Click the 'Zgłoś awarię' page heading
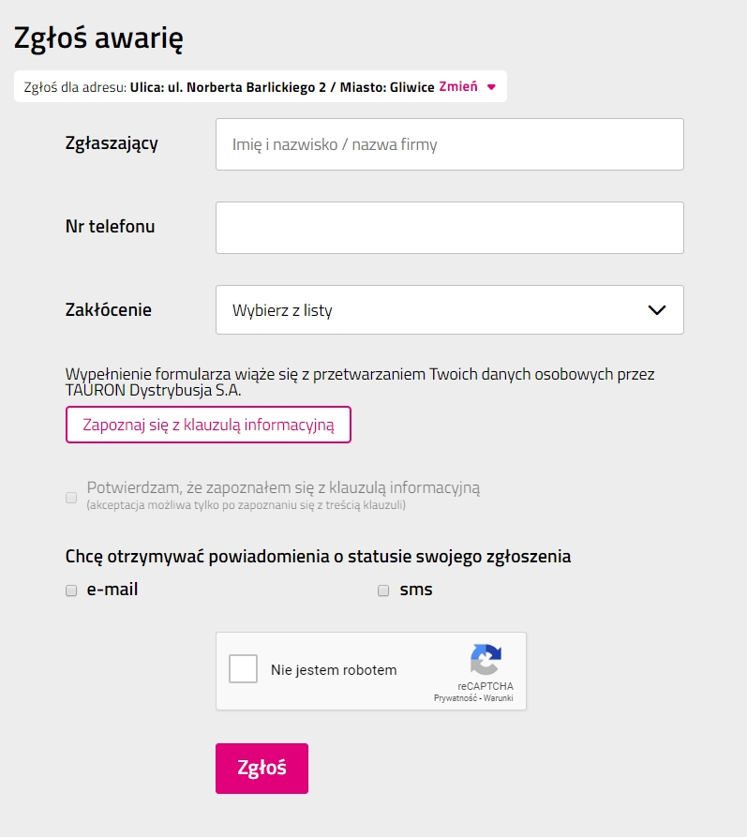 (x=98, y=38)
